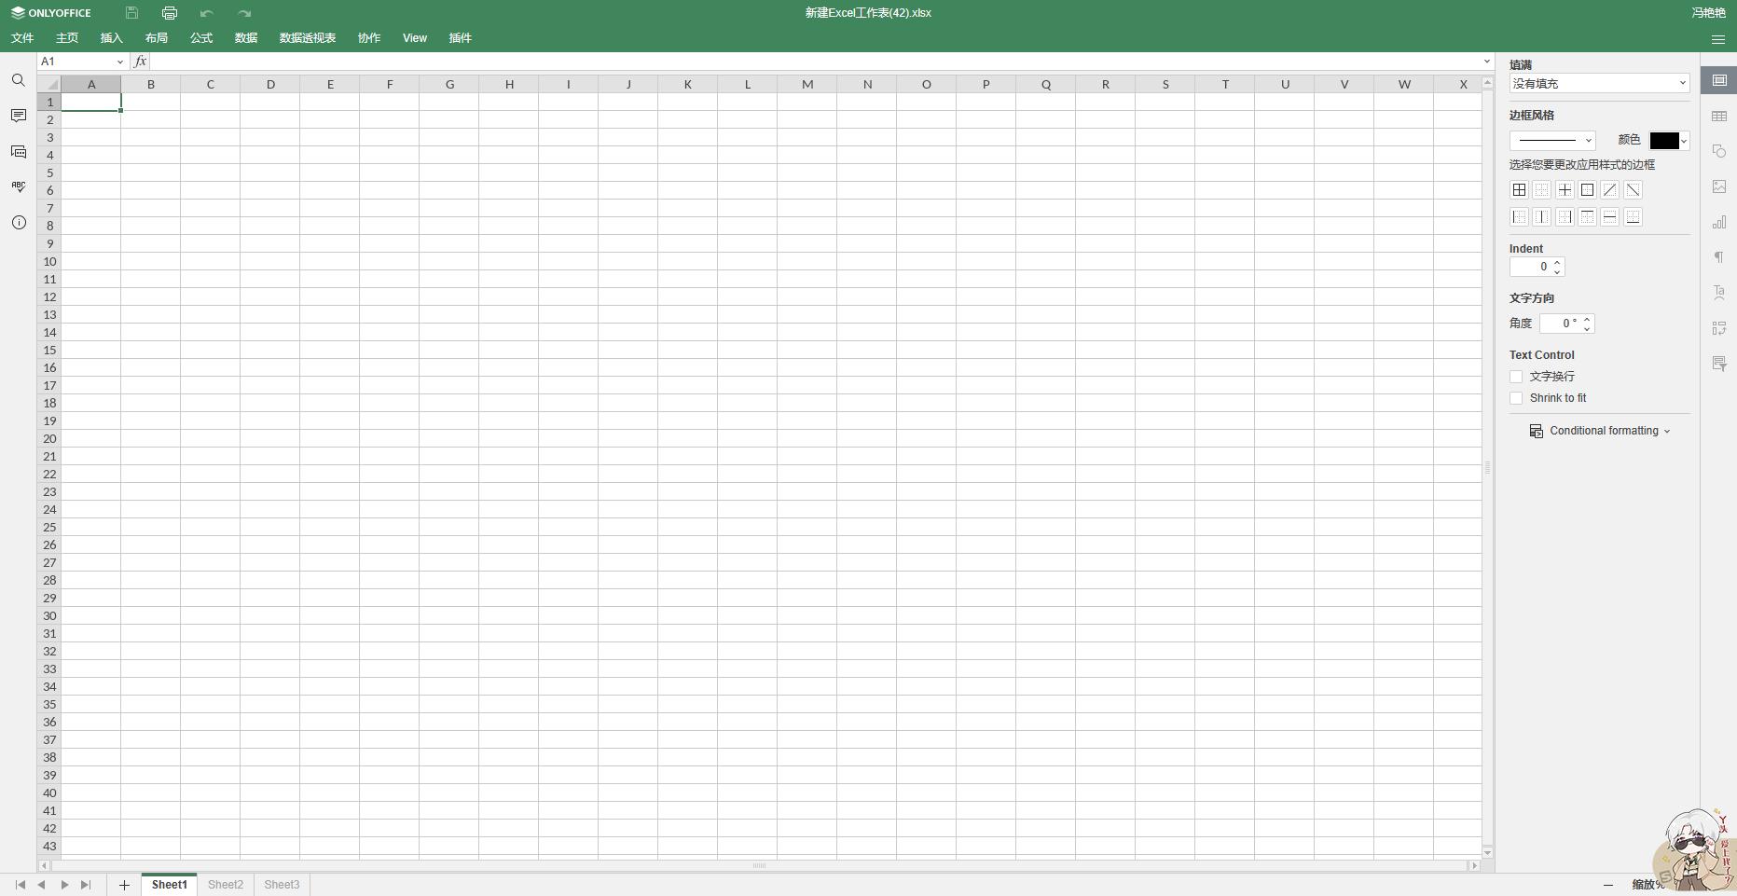Click the Save icon in the title bar
Image resolution: width=1737 pixels, height=896 pixels.
coord(131,13)
